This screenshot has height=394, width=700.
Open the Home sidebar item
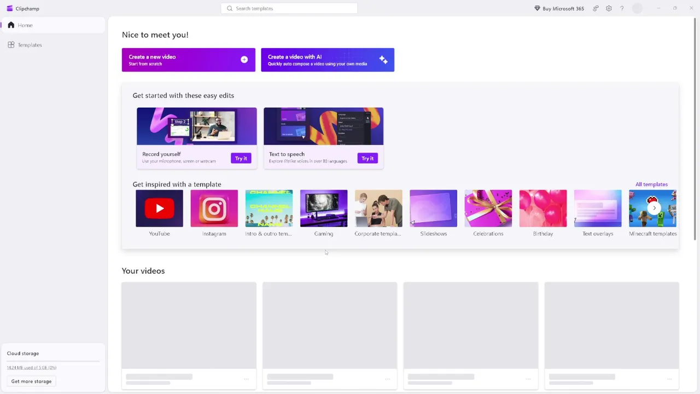pos(53,25)
